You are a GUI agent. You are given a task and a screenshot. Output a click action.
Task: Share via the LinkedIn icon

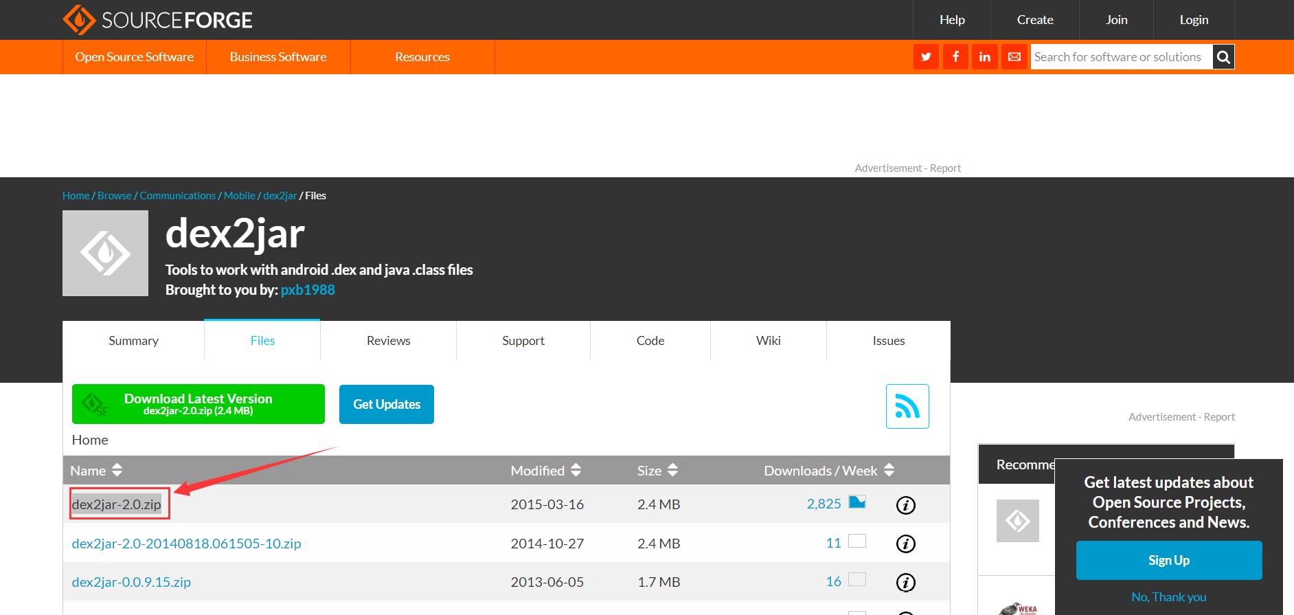click(x=985, y=57)
